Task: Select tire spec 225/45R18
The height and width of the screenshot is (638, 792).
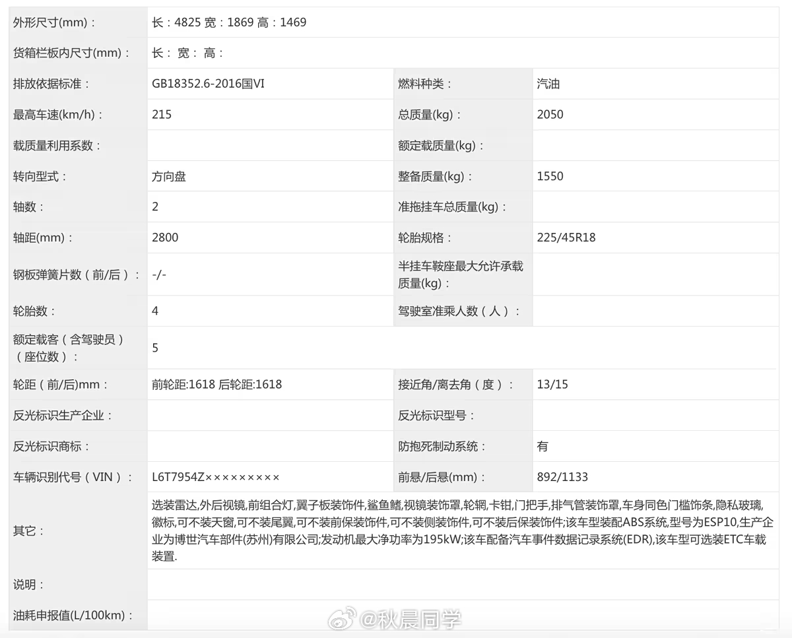Action: coord(566,238)
